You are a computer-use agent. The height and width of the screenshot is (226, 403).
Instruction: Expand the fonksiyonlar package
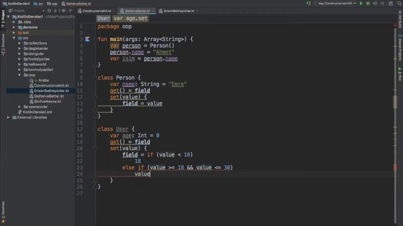[x=20, y=59]
